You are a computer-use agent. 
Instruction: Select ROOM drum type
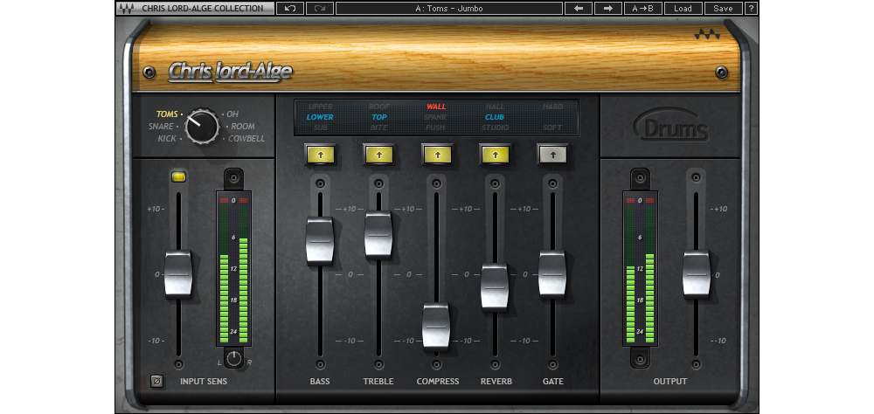tap(243, 127)
